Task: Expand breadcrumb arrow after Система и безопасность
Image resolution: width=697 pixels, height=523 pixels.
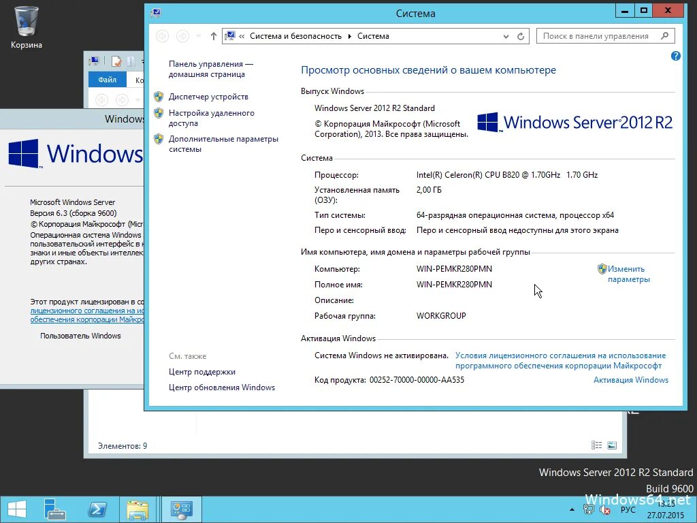Action: 349,36
